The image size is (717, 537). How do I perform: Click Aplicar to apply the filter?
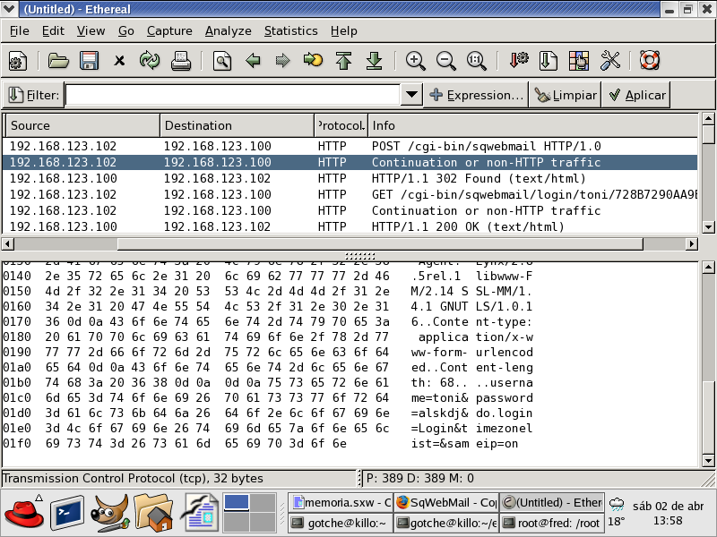click(636, 95)
